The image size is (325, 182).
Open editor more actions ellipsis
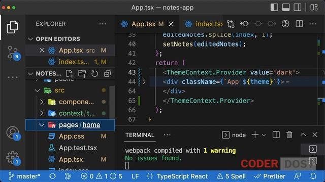click(x=313, y=24)
